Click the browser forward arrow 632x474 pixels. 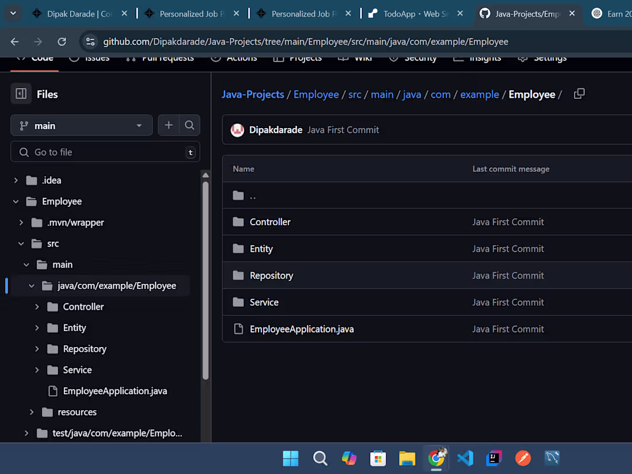pyautogui.click(x=38, y=41)
